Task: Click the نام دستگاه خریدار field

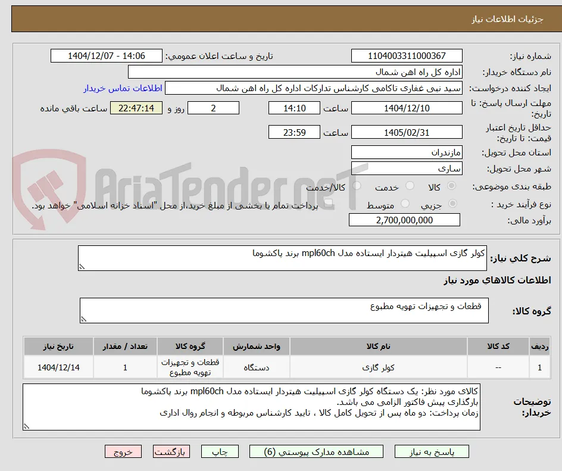Action: (295, 72)
